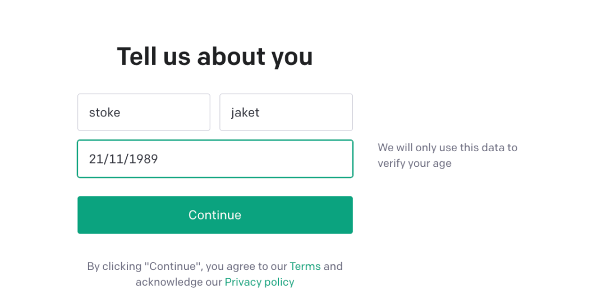Click the word "jaket" in the last name field
Image resolution: width=606 pixels, height=294 pixels.
[245, 113]
